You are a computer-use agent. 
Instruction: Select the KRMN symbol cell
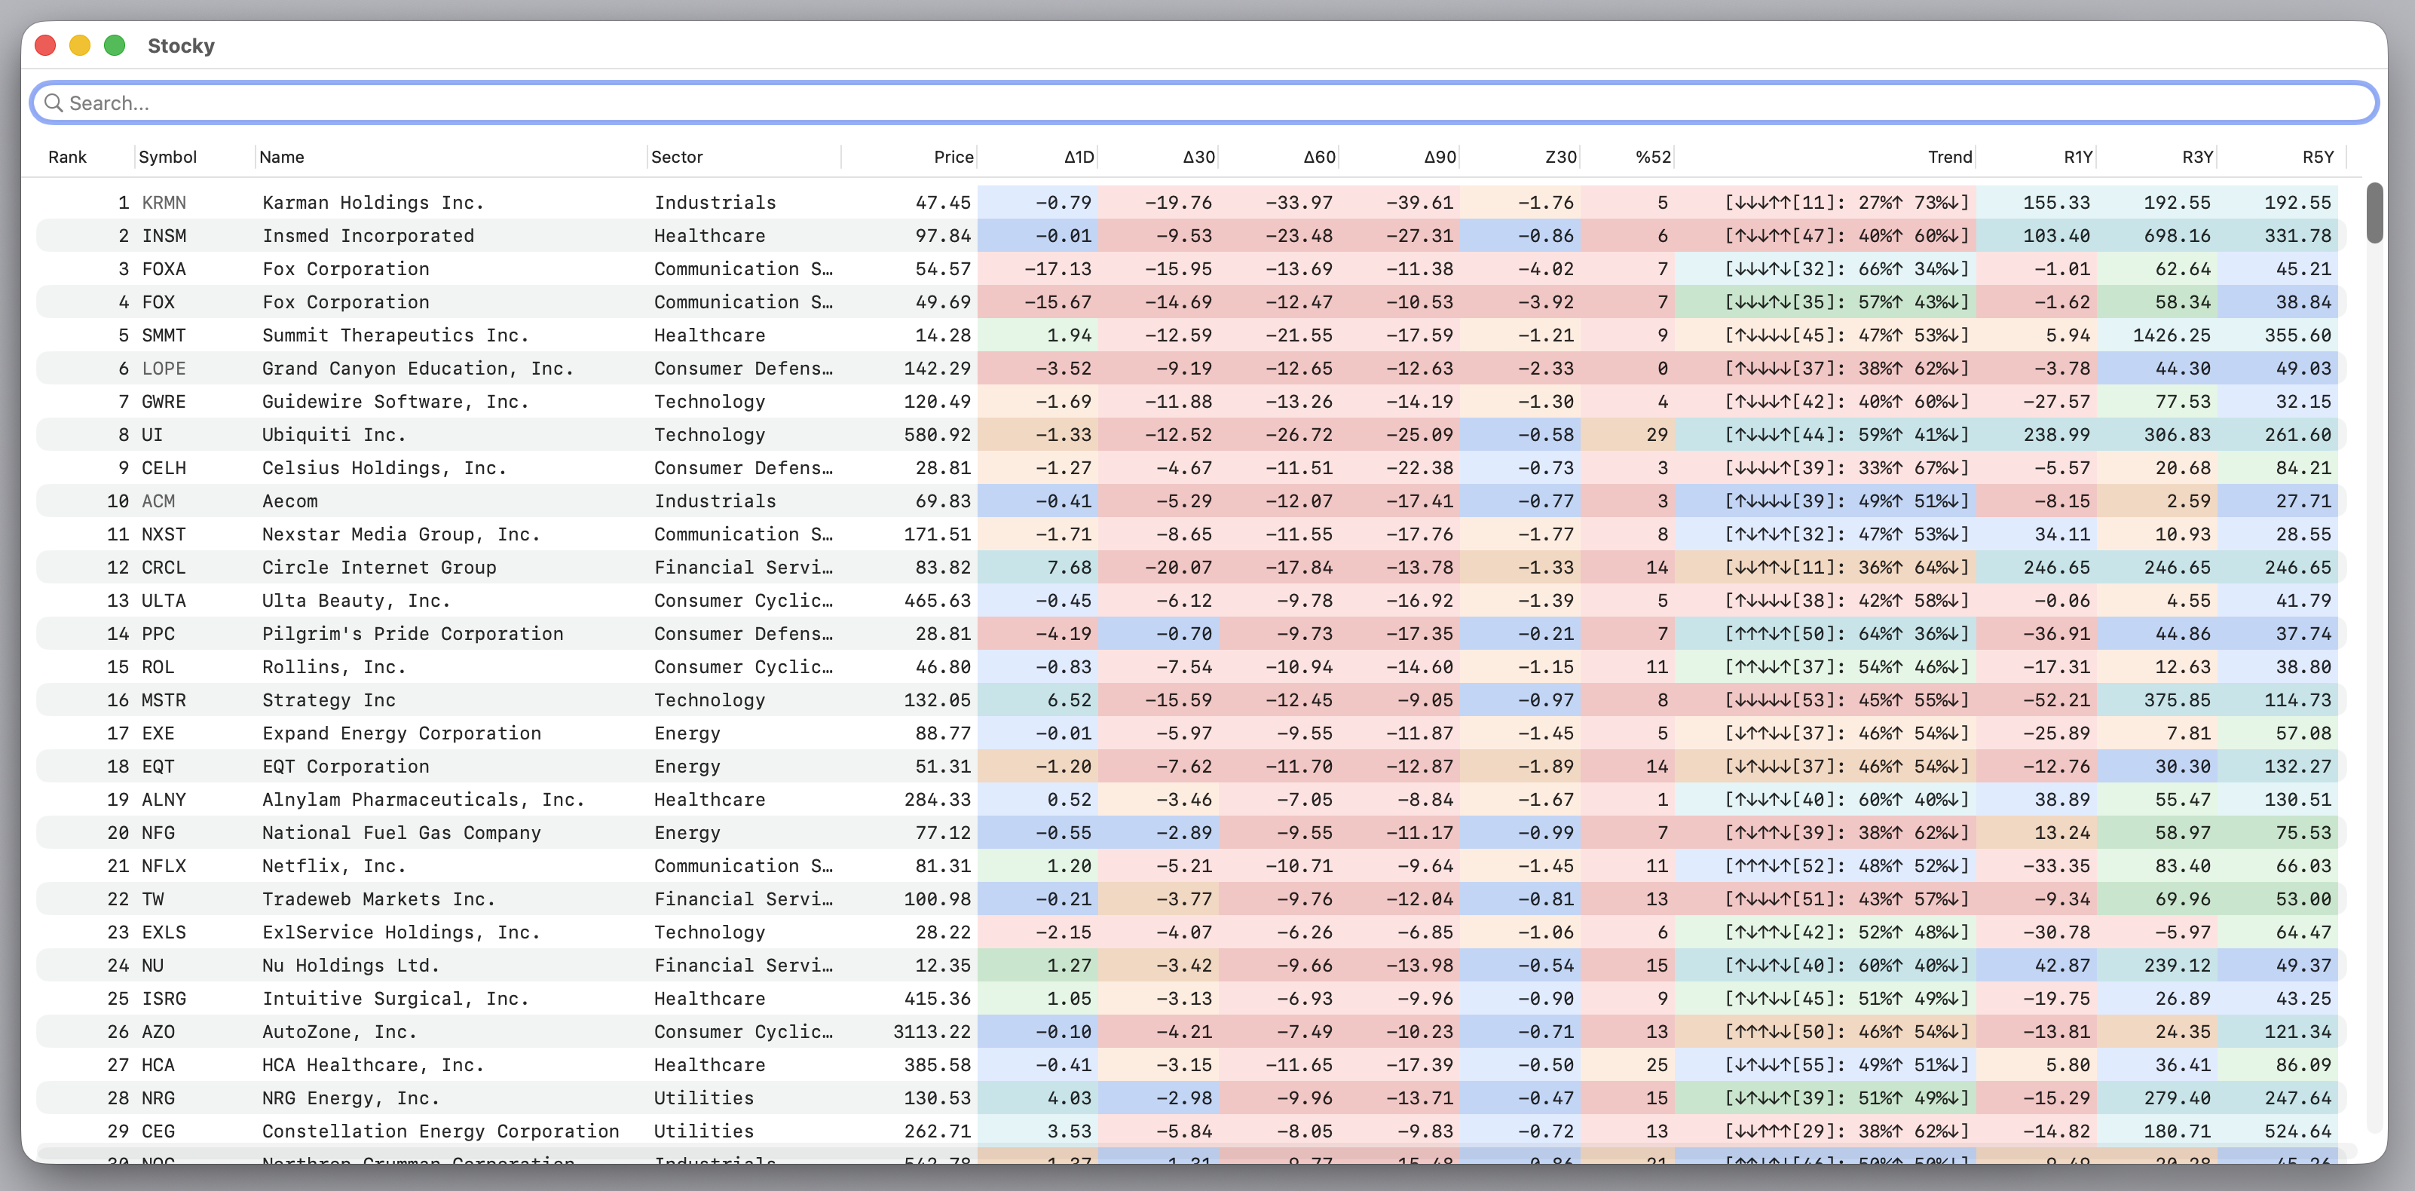tap(164, 203)
